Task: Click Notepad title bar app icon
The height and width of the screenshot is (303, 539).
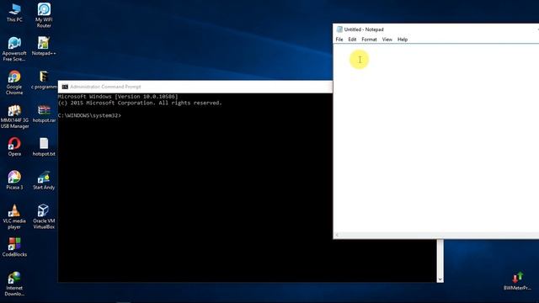Action: click(x=339, y=29)
